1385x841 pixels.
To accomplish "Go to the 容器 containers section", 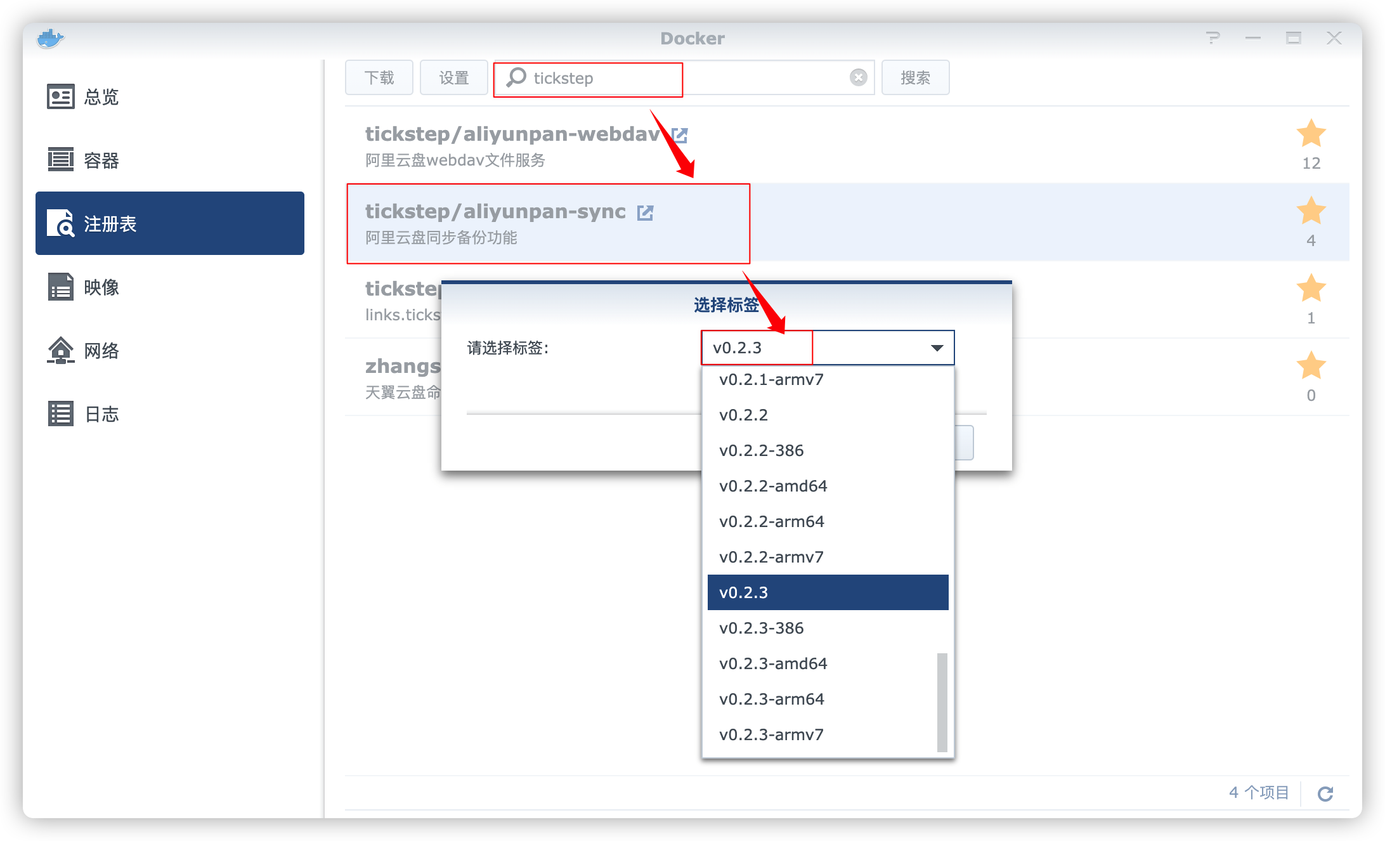I will coord(170,160).
